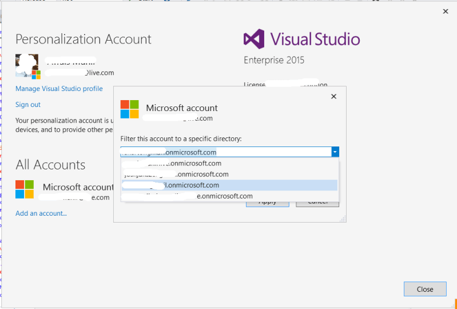Screen dimensions: 457x309
Task: Open Manage Visual Studio profile link
Action: [59, 89]
